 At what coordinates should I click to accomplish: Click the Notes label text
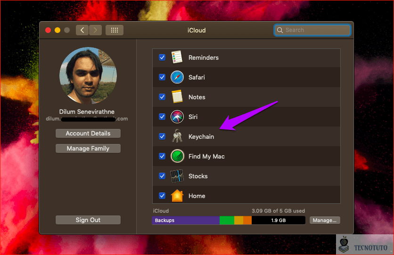pyautogui.click(x=197, y=97)
